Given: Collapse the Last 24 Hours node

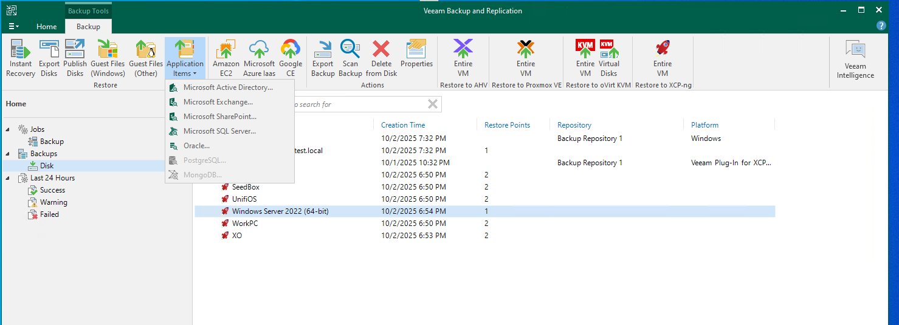Looking at the screenshot, I should (9, 178).
